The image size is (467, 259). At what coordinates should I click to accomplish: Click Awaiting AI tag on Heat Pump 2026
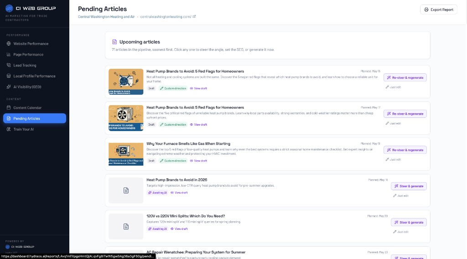(x=157, y=193)
